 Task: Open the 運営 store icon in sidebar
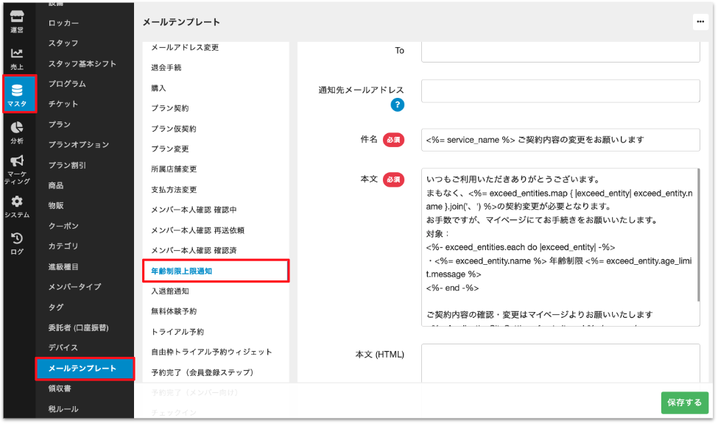(17, 20)
